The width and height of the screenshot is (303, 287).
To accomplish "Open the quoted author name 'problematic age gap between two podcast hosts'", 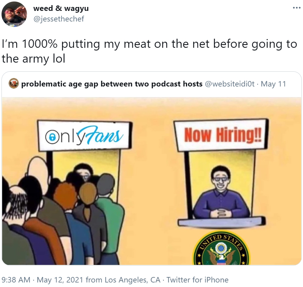I will 112,84.
